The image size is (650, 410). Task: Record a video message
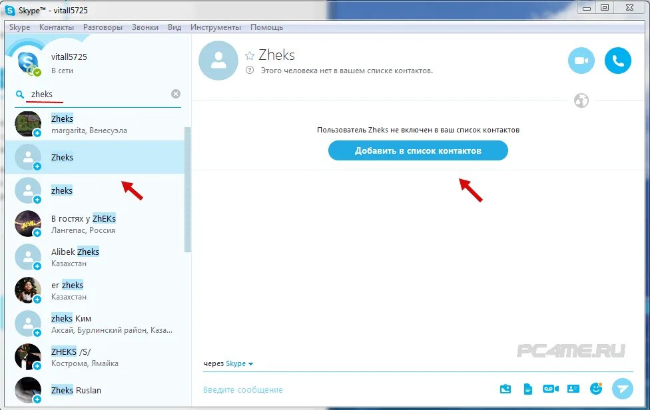click(x=551, y=389)
